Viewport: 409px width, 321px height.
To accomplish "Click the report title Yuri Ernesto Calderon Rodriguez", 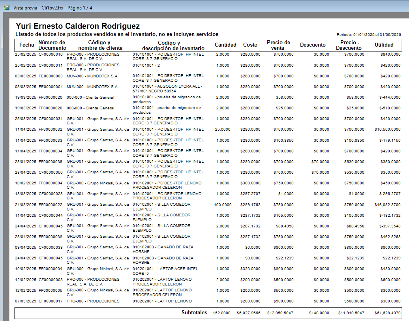I will pos(78,26).
